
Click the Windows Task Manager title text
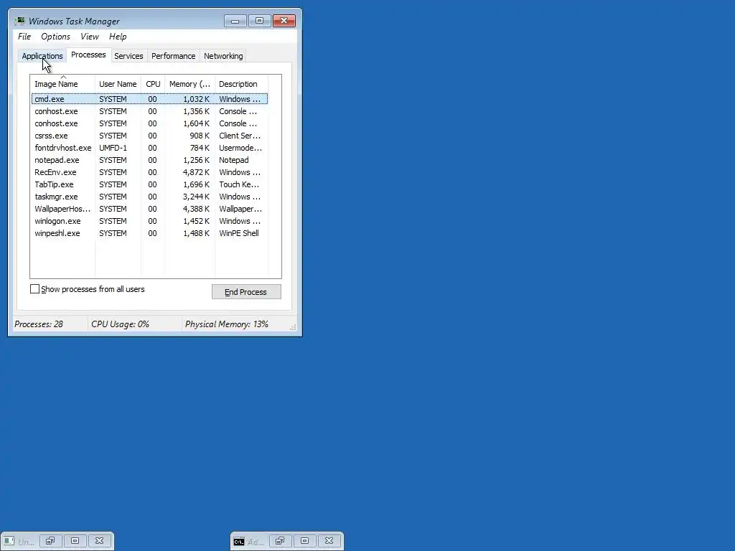pyautogui.click(x=74, y=21)
